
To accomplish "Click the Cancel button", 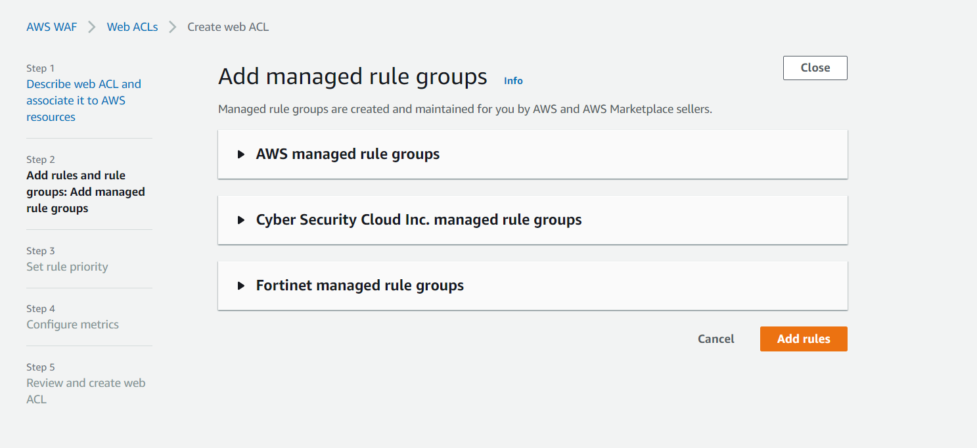I will pyautogui.click(x=716, y=339).
